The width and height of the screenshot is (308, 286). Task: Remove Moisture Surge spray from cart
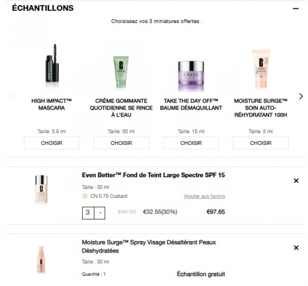click(296, 248)
